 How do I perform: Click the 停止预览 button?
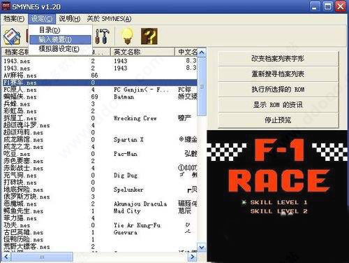click(x=278, y=120)
